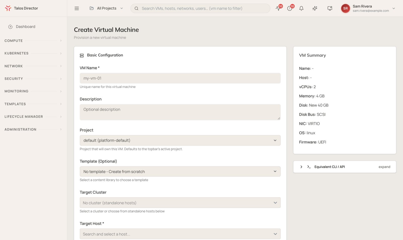The width and height of the screenshot is (403, 240).
Task: Open the Template selection dropdown
Action: click(x=180, y=171)
